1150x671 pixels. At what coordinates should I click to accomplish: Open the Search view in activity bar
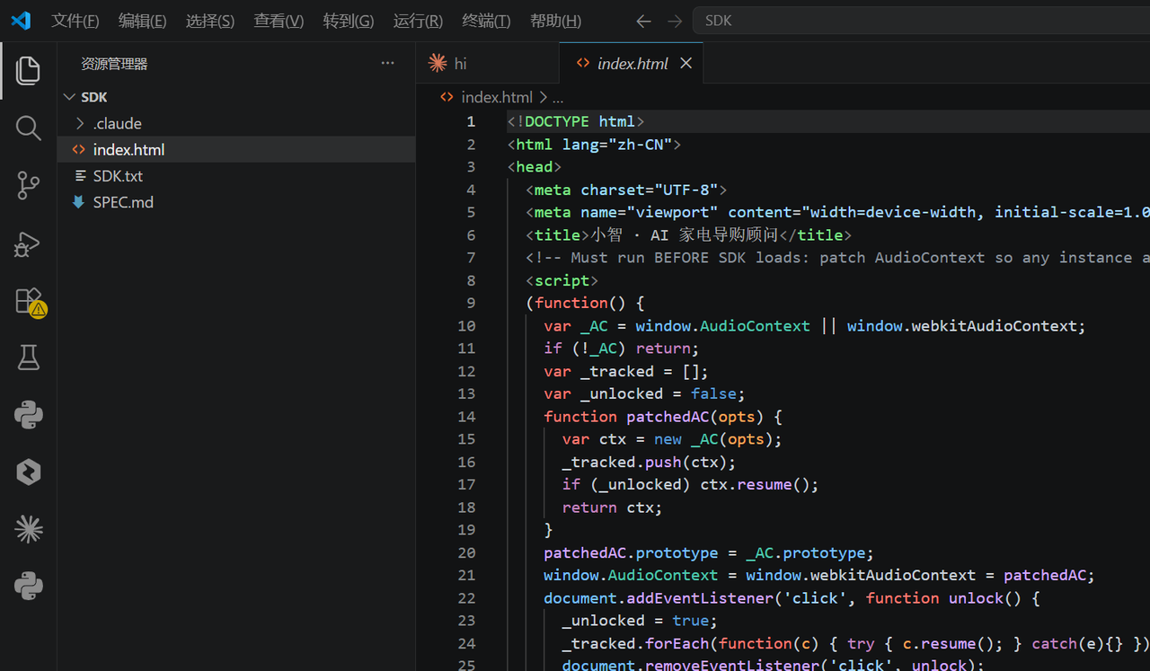point(29,128)
